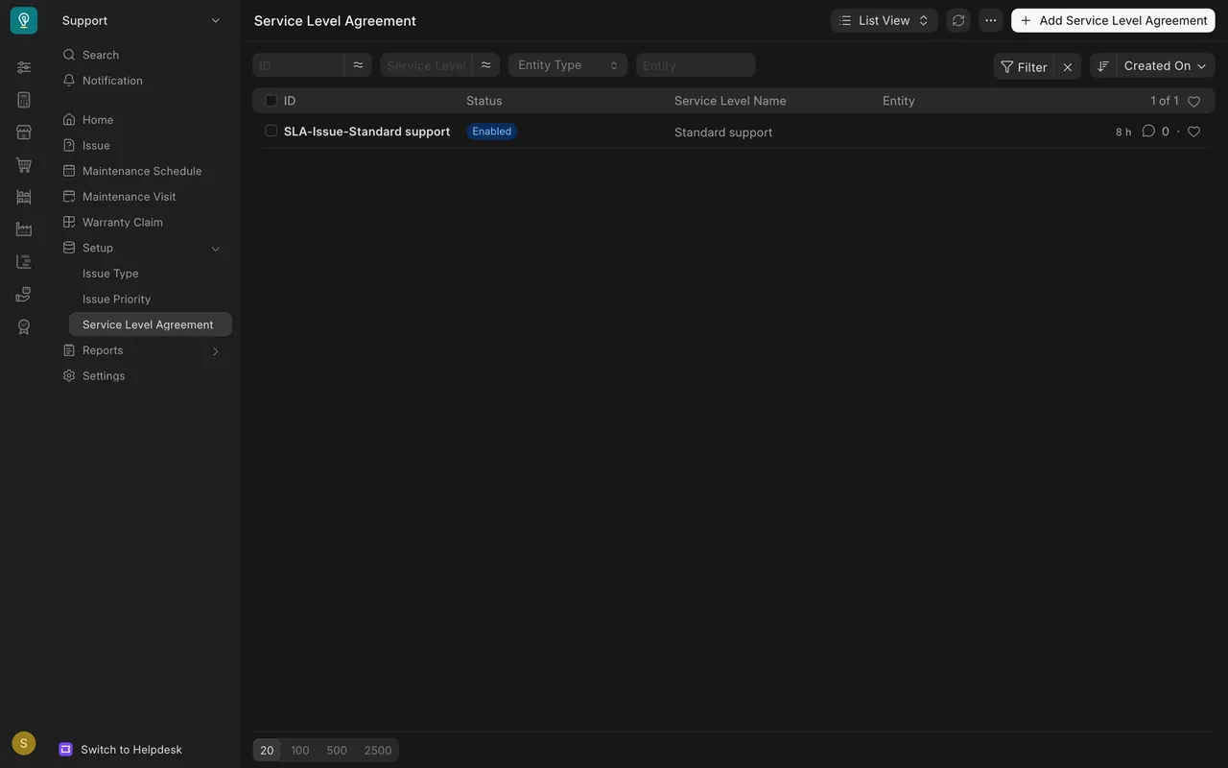This screenshot has width=1228, height=768.
Task: Go to Home in the sidebar
Action: click(98, 120)
